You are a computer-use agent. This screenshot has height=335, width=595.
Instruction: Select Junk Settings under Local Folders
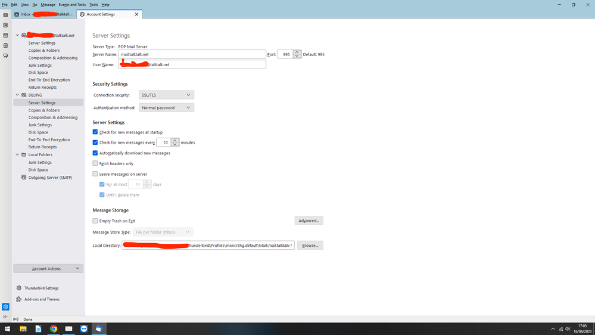pyautogui.click(x=40, y=162)
